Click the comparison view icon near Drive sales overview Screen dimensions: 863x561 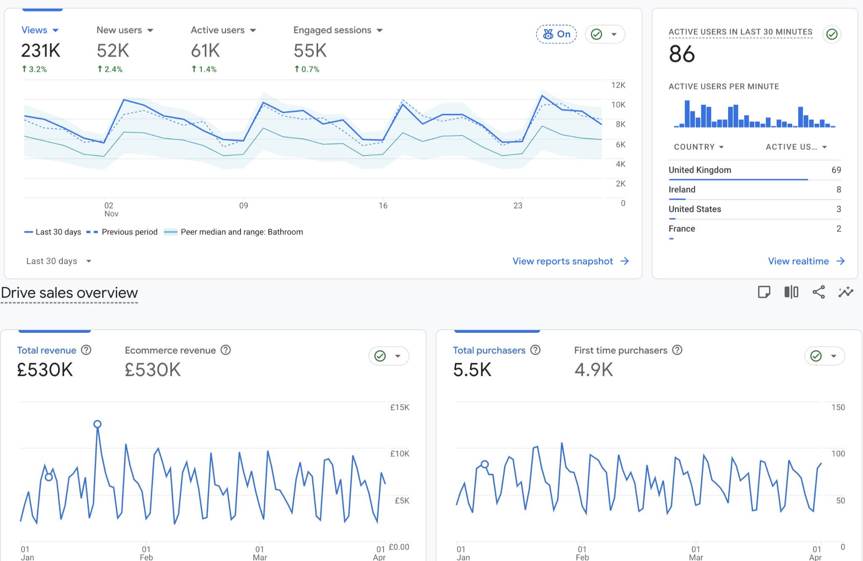click(x=791, y=292)
